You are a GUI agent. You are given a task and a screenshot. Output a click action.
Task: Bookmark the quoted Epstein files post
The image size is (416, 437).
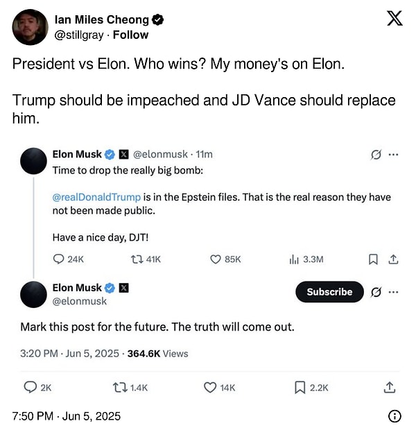[372, 259]
